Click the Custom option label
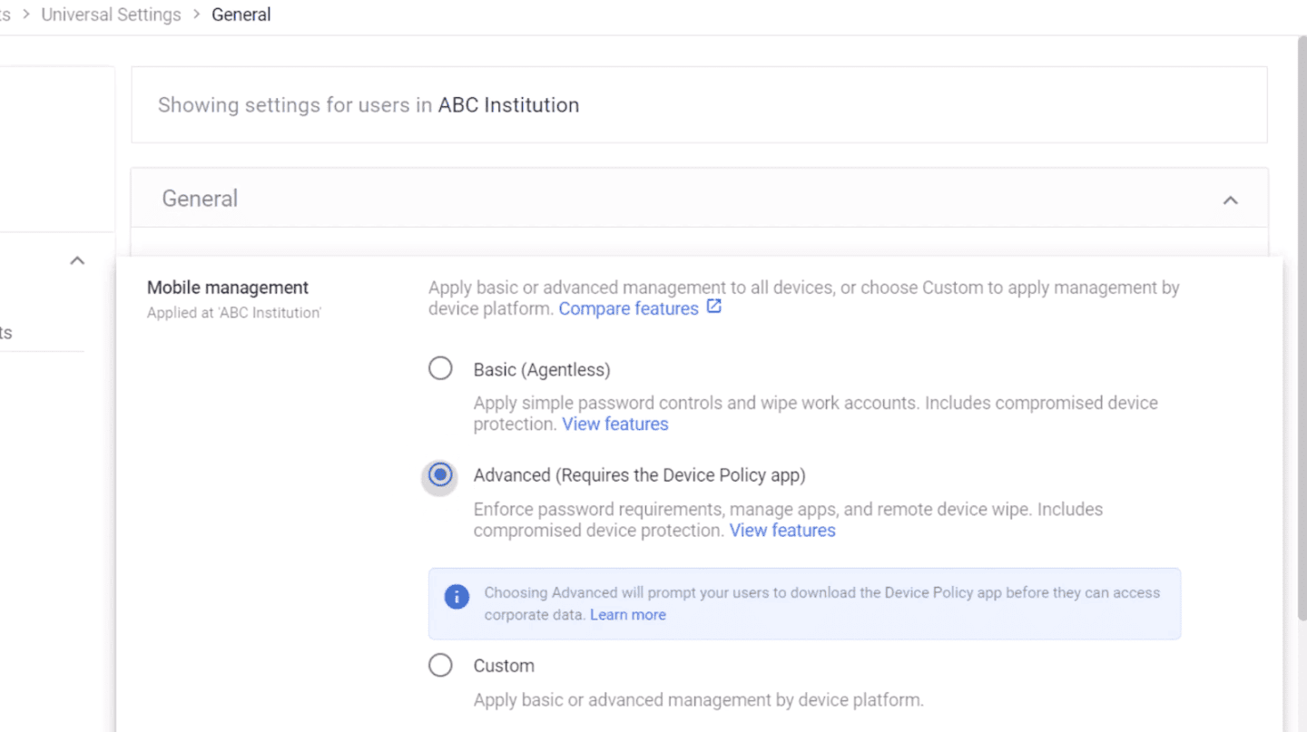Screen dimensions: 1307x732 point(504,666)
